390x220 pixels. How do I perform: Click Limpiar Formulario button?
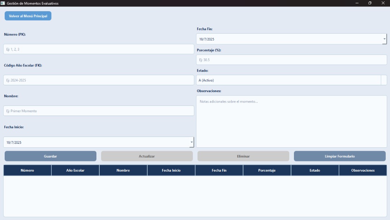coord(339,156)
